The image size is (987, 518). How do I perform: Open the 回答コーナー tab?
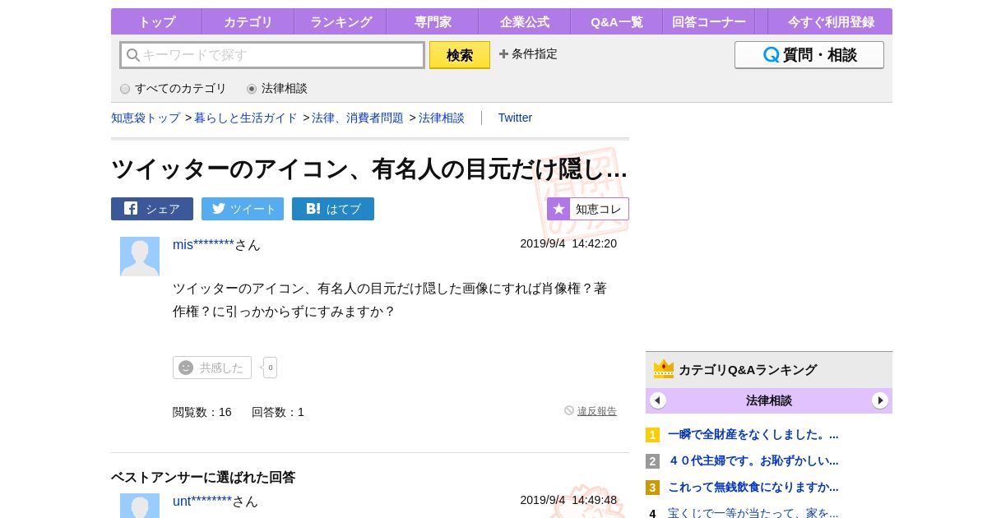tap(708, 22)
